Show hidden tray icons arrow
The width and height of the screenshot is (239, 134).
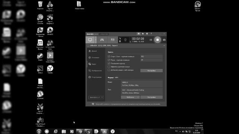click(x=180, y=131)
